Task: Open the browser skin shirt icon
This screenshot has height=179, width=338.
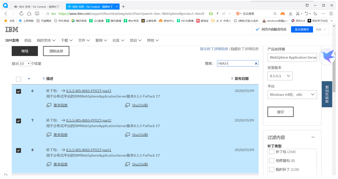Action: pyautogui.click(x=307, y=5)
